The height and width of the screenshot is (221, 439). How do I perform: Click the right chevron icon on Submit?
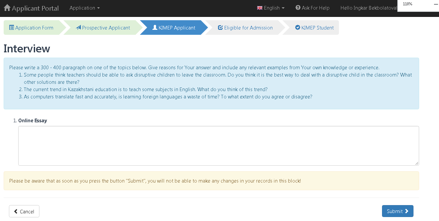tap(407, 211)
